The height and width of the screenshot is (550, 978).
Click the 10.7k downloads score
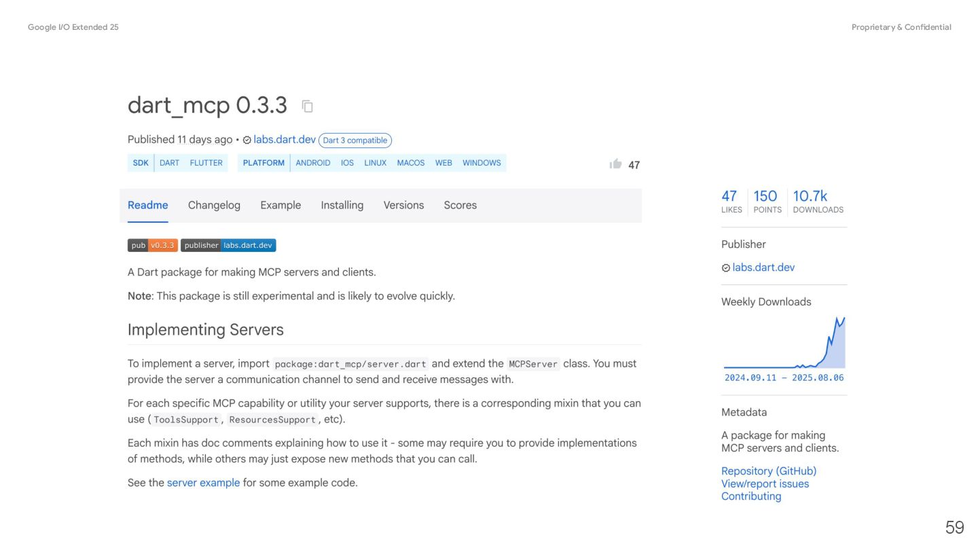pos(818,202)
